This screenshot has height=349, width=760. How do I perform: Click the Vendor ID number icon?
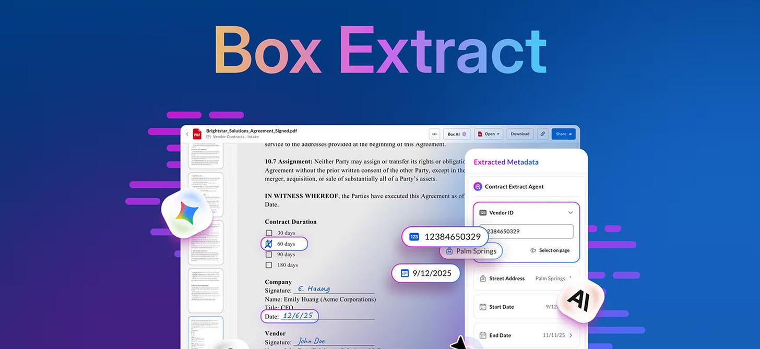483,213
